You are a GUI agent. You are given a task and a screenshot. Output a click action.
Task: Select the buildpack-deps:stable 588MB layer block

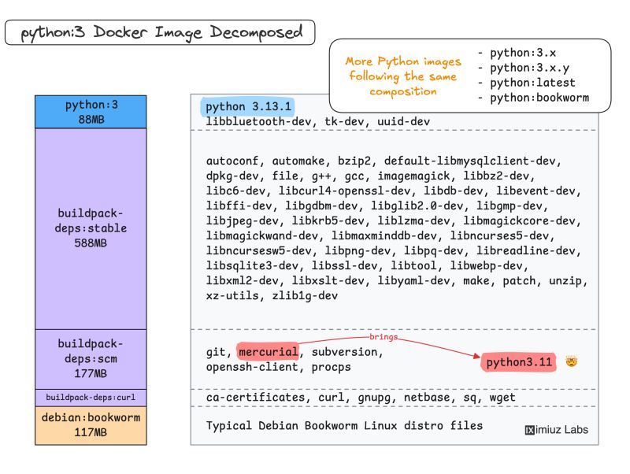pyautogui.click(x=91, y=229)
